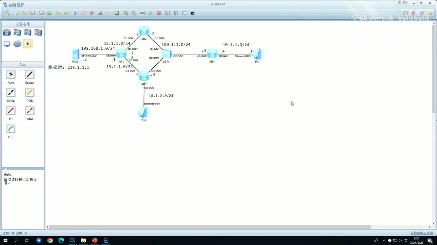Start devices with the green play button
Viewport: 437px width, 245px height.
tap(151, 13)
